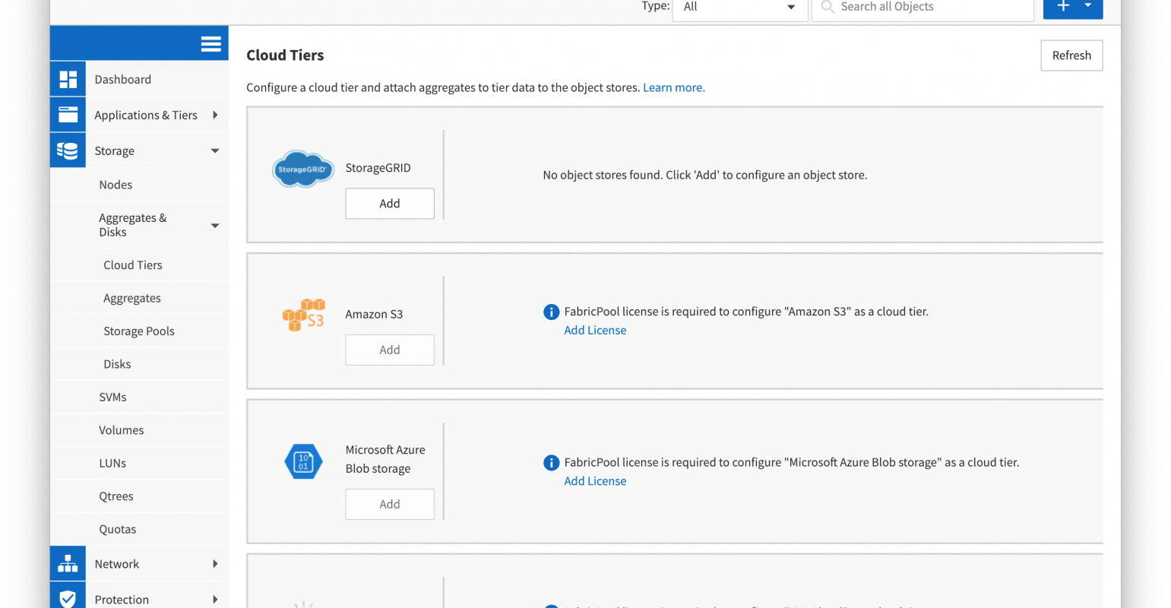Toggle the hamburger navigation menu

click(x=211, y=44)
